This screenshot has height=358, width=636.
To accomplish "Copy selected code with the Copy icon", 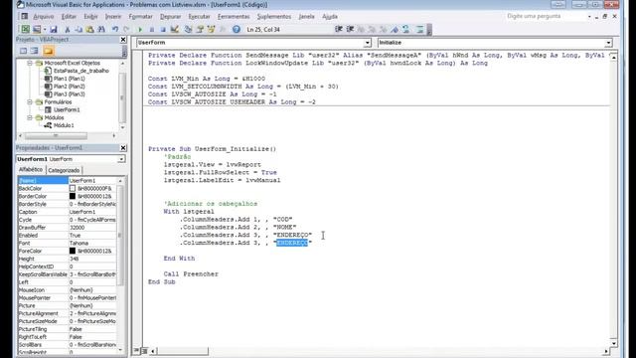I will 79,29.
